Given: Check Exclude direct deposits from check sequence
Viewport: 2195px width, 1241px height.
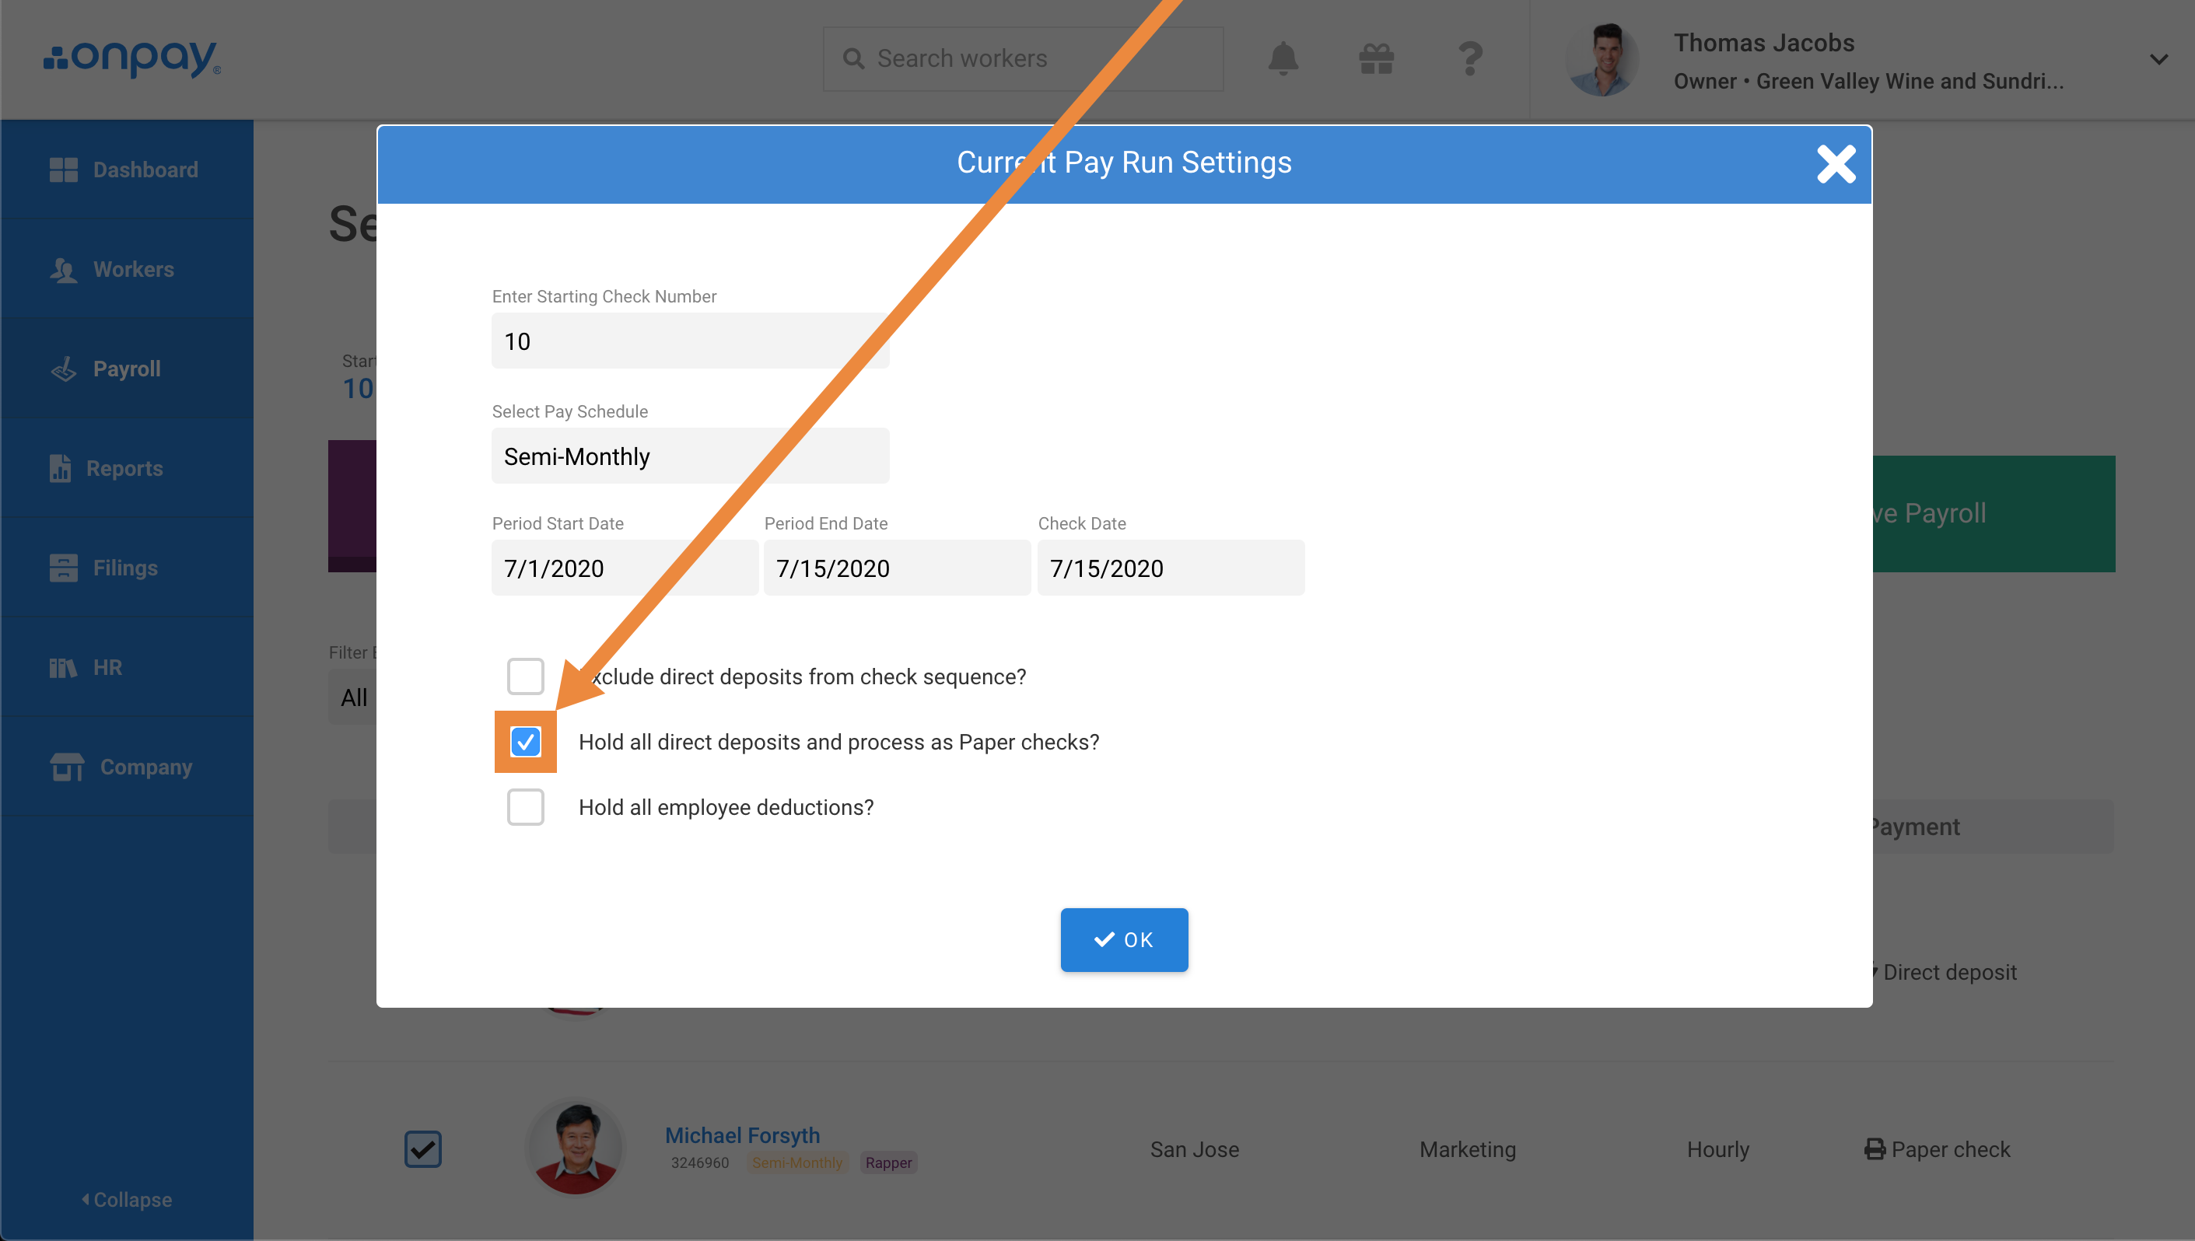Looking at the screenshot, I should click(525, 676).
